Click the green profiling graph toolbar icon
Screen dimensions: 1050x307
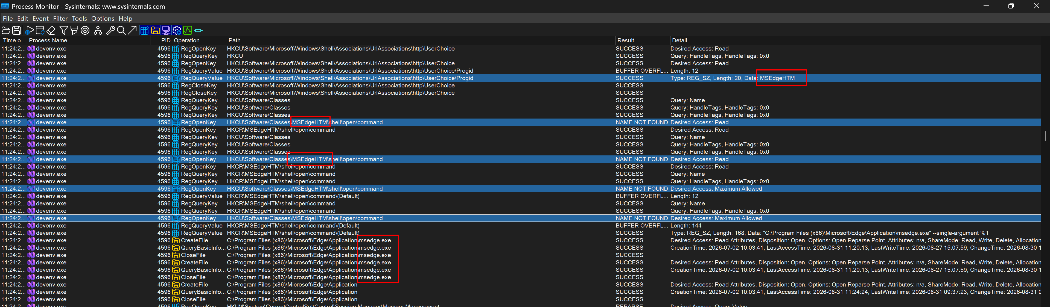point(188,31)
